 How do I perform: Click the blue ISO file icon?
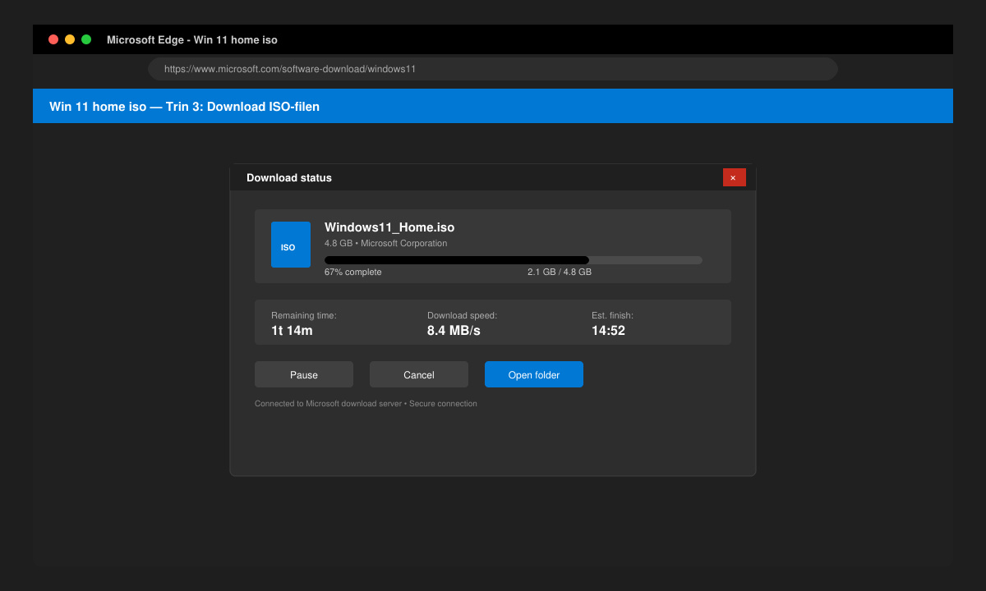tap(291, 245)
